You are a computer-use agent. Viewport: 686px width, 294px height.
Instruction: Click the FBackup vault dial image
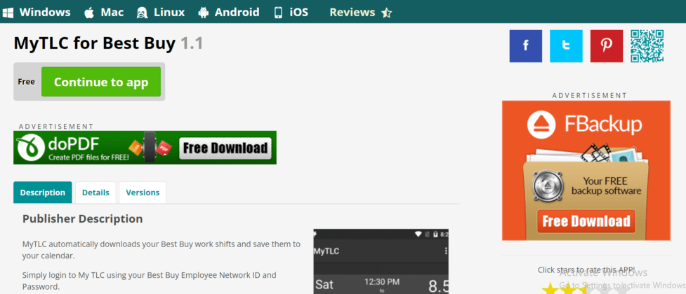point(547,185)
